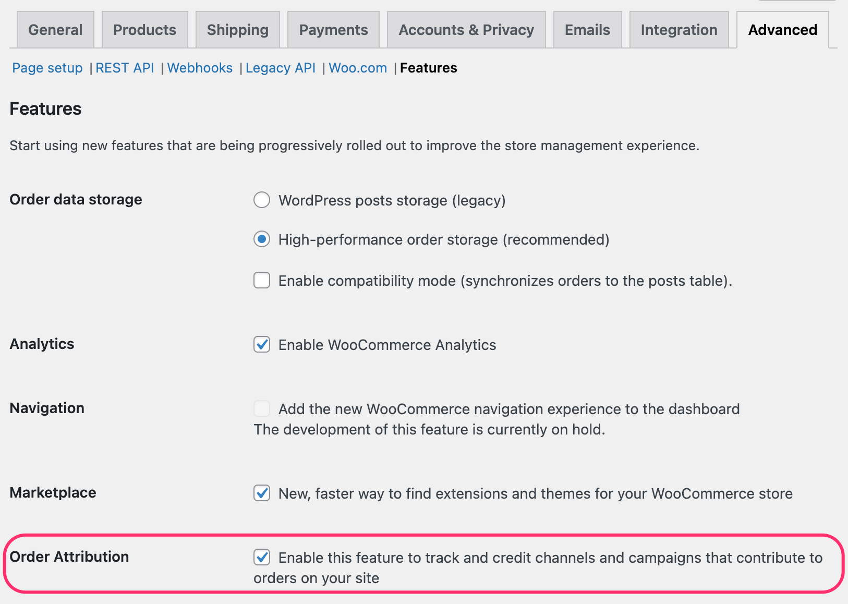The width and height of the screenshot is (848, 604).
Task: Open the Products settings tab
Action: click(144, 30)
